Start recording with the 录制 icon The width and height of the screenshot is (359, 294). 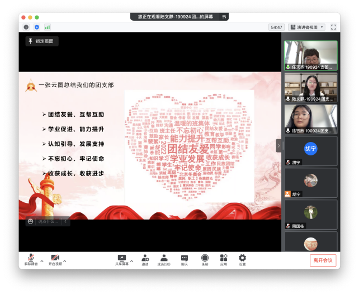pos(205,259)
